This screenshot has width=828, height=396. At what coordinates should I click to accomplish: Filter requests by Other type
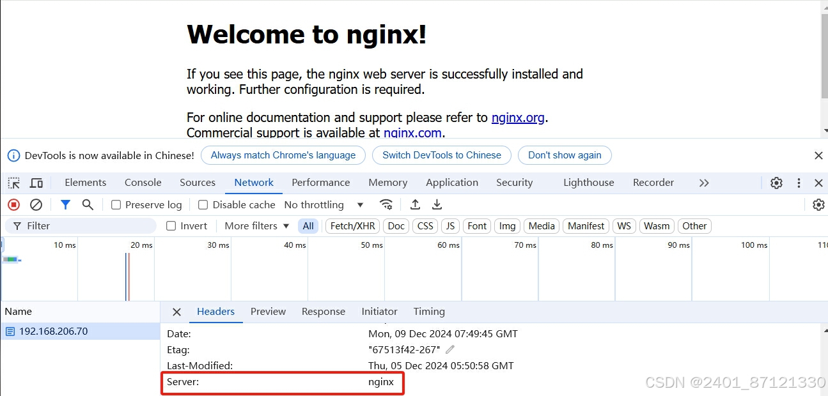(694, 226)
